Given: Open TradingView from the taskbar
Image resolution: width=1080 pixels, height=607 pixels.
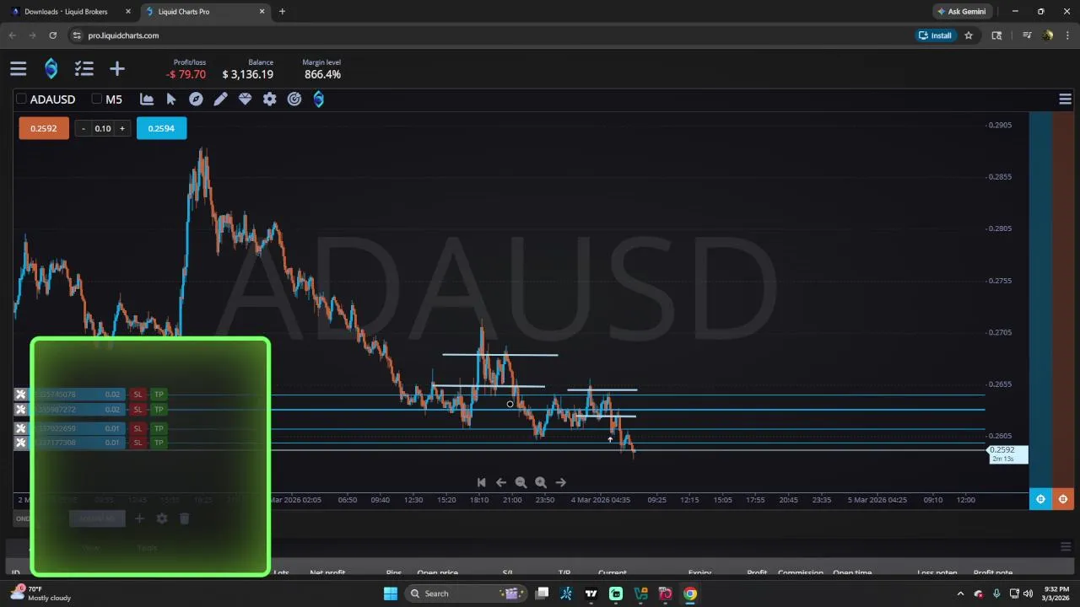Looking at the screenshot, I should 591,594.
